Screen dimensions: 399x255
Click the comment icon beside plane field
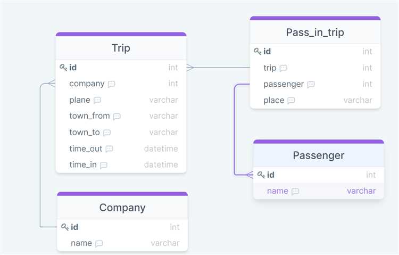[x=97, y=101]
